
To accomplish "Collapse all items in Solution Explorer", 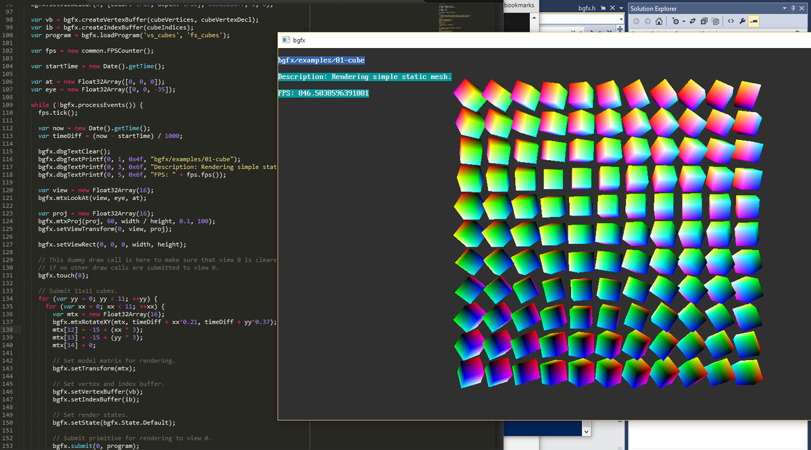I will point(704,22).
